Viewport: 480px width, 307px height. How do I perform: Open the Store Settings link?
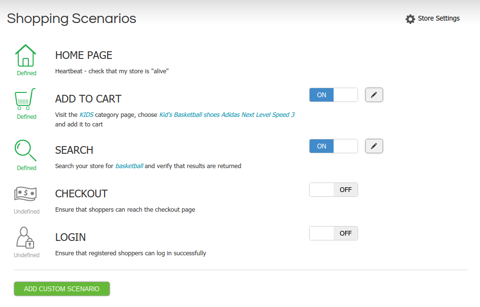438,19
